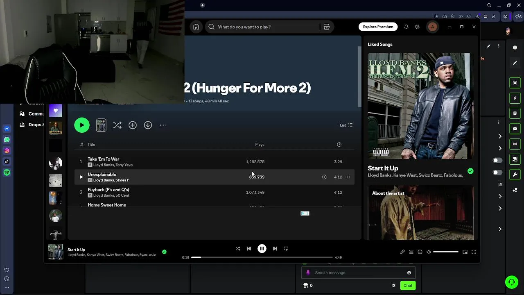Sort tracks by duration clock icon
Viewport: 524px width, 295px height.
pyautogui.click(x=339, y=145)
